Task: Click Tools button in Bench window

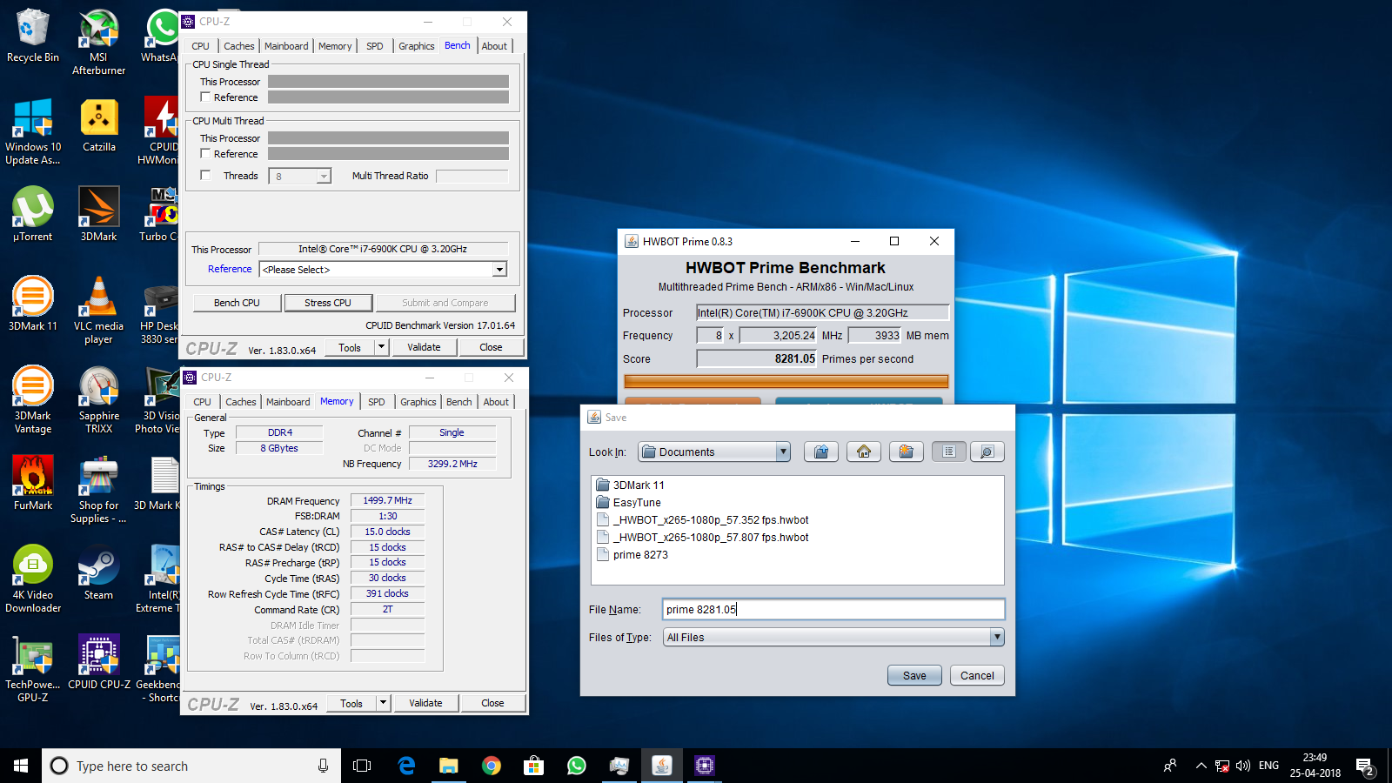Action: pos(350,347)
